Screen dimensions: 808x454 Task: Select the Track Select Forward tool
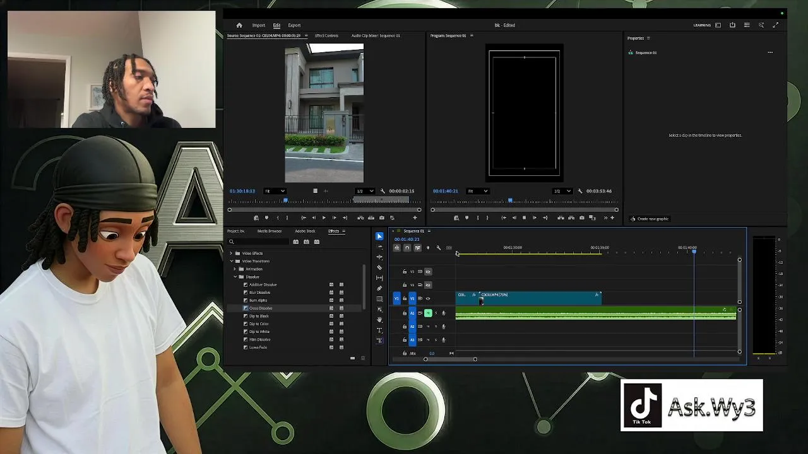(x=379, y=247)
